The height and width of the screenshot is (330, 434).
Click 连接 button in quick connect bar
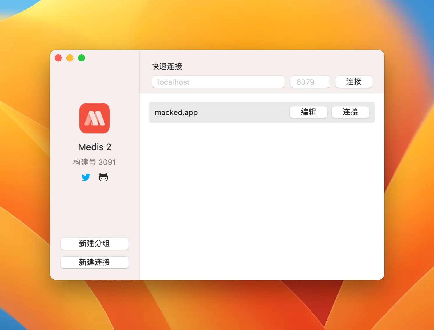[354, 82]
